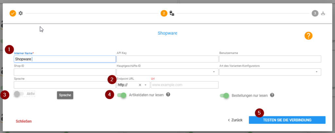Click the Artikeldaten nur lesen label
This screenshot has width=335, height=133.
pos(146,95)
